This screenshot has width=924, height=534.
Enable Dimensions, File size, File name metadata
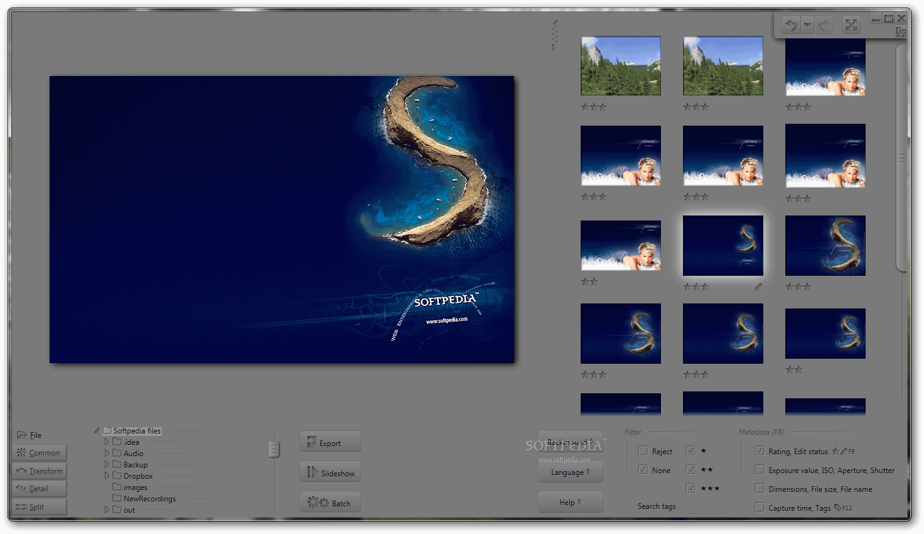pos(760,489)
